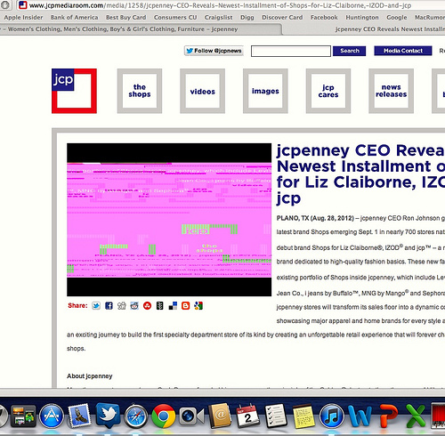Share via the black-green Newsvine icon
The width and height of the screenshot is (445, 436).
click(160, 306)
